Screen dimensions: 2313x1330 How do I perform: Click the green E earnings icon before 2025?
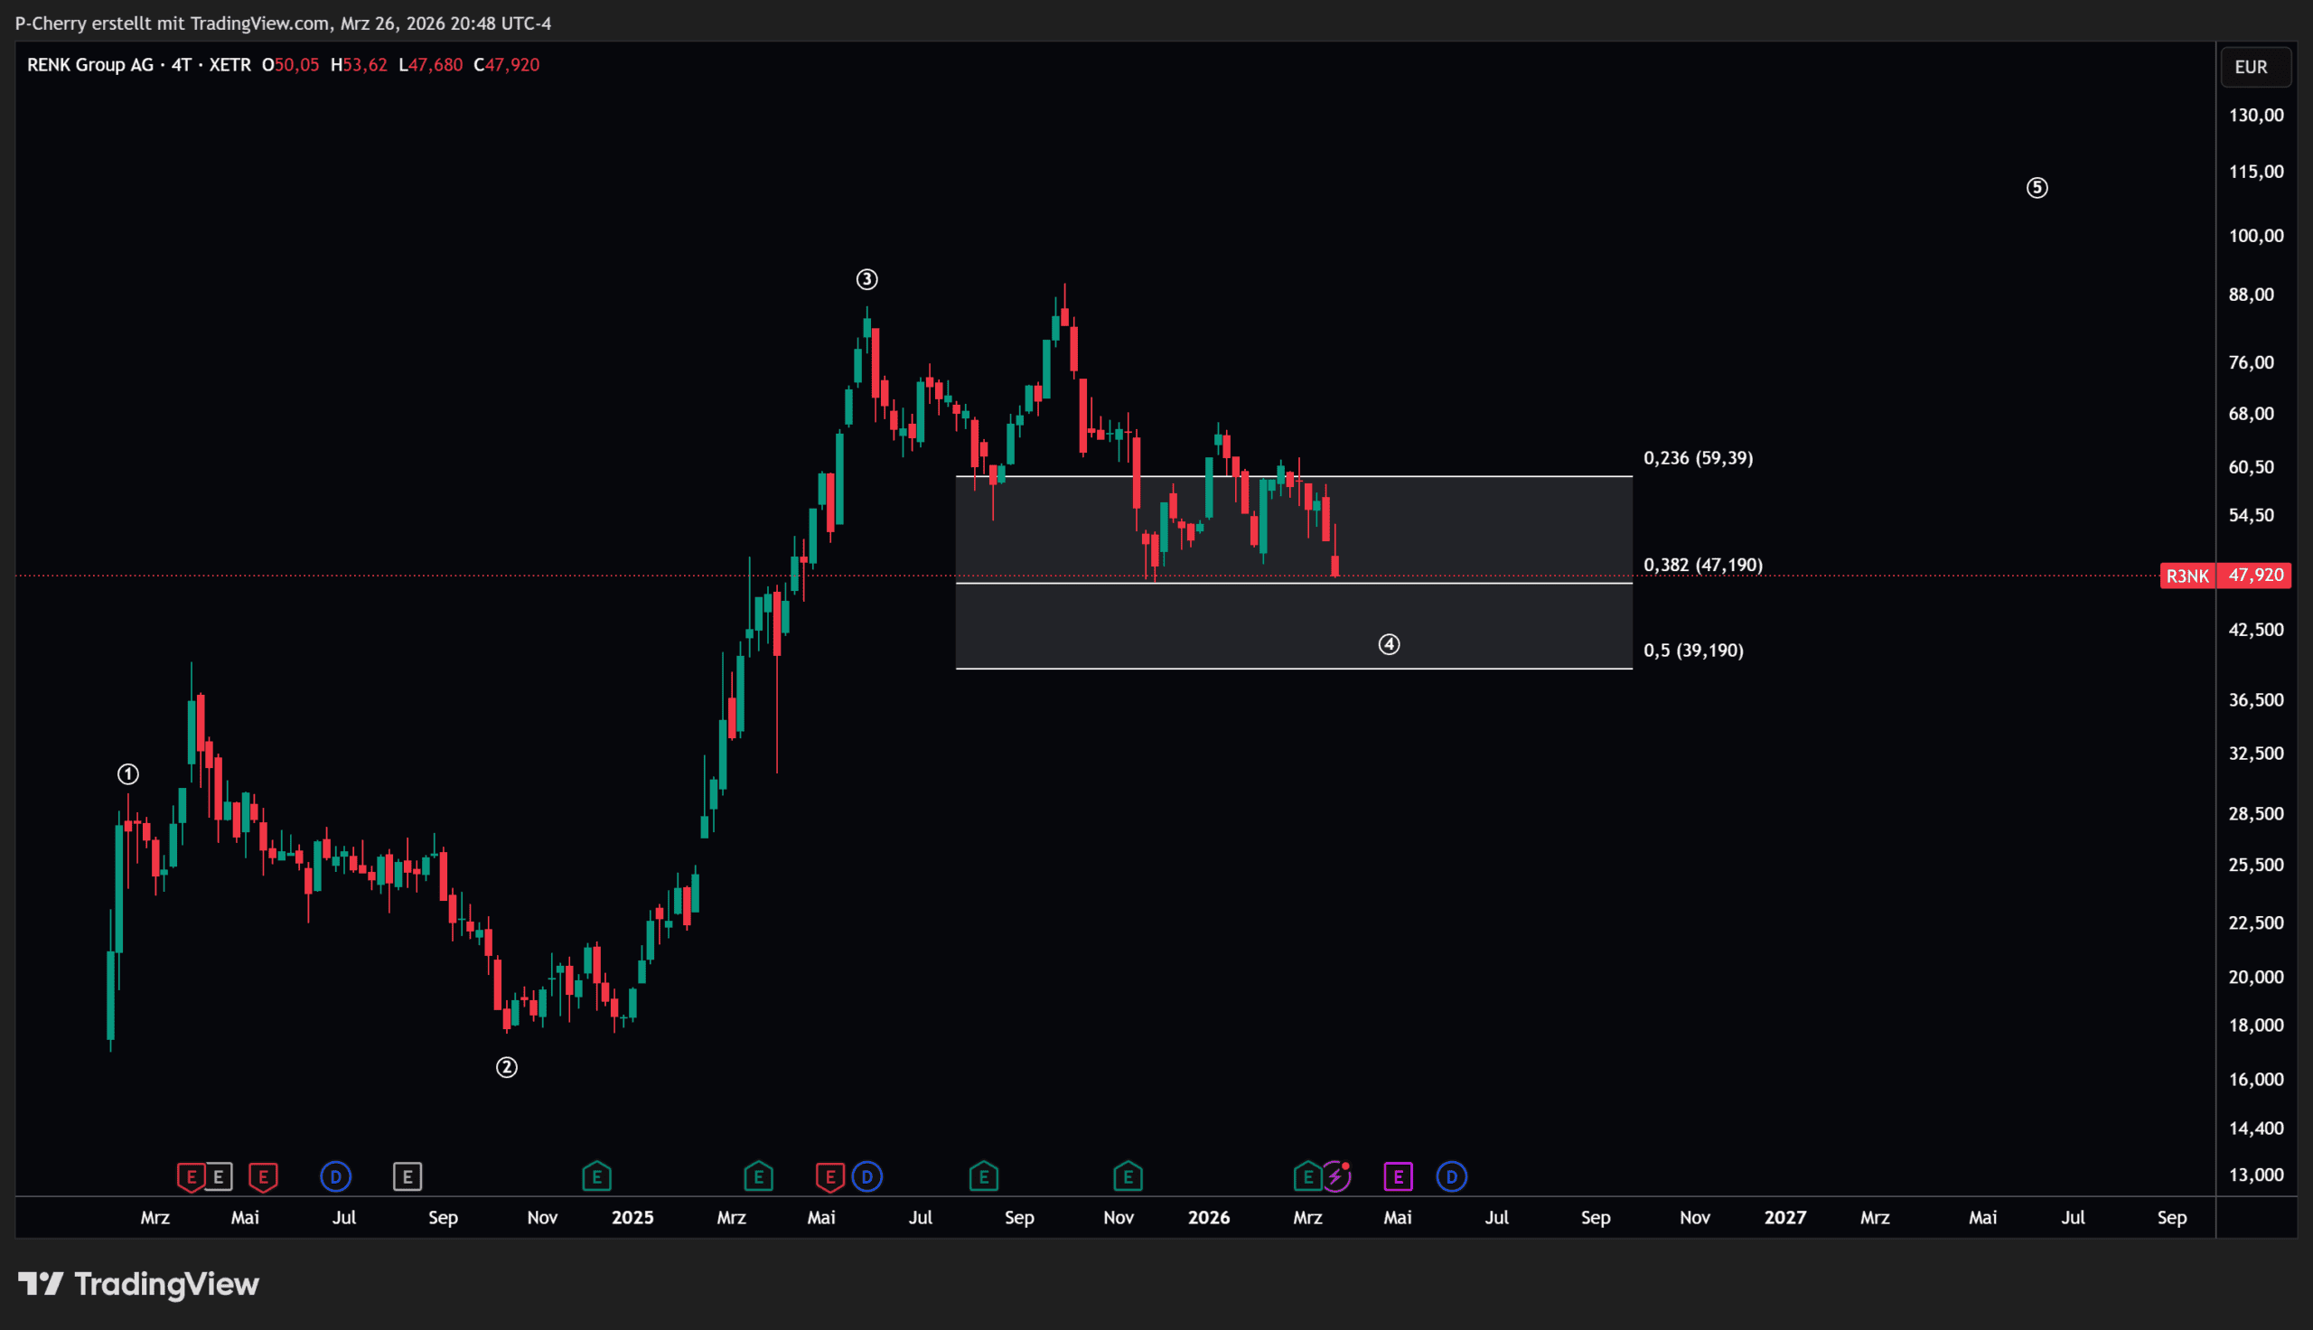[596, 1176]
